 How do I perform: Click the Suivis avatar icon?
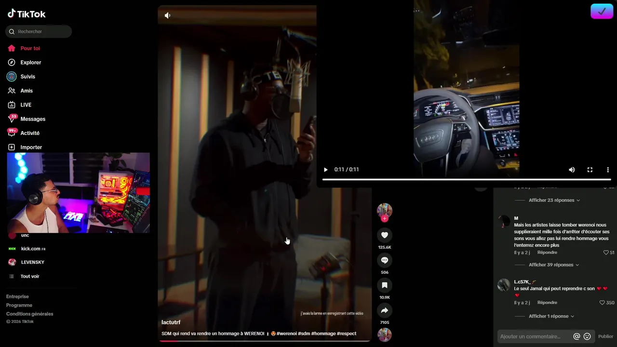tap(12, 76)
